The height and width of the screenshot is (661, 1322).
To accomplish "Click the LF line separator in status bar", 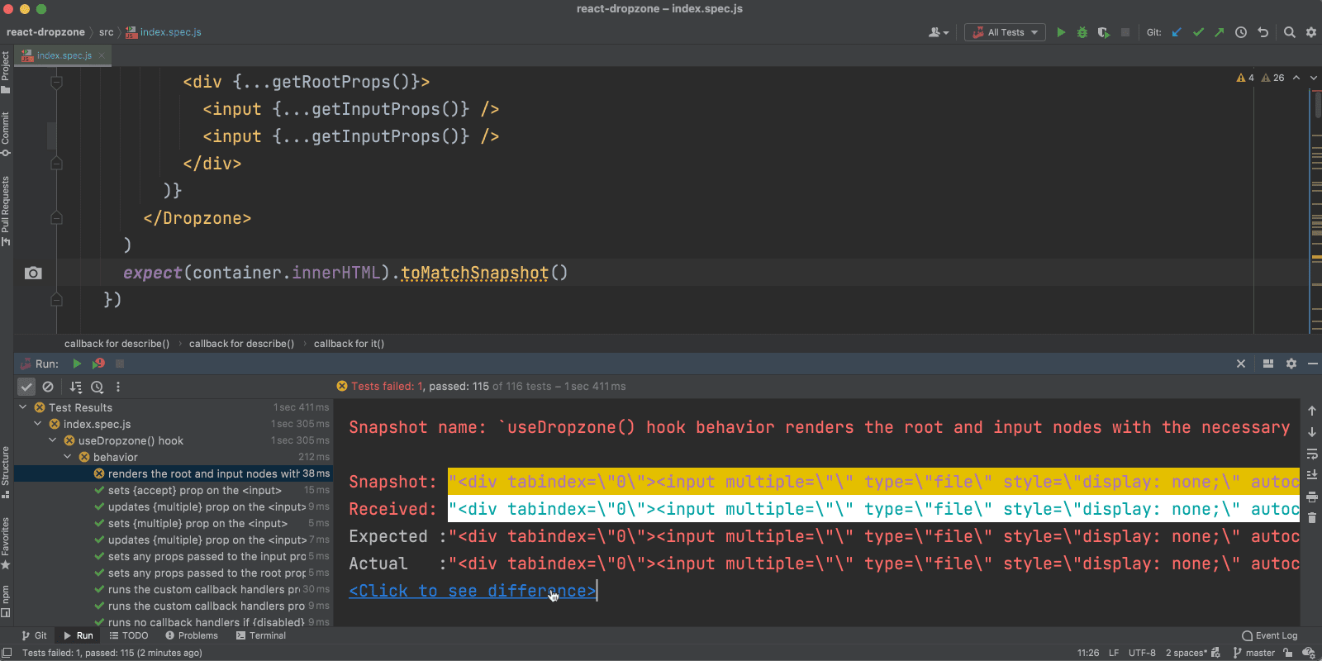I will (x=1114, y=653).
